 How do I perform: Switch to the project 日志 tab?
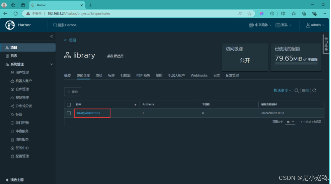[x=216, y=76]
